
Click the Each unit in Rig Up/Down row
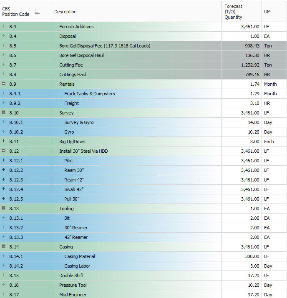click(x=269, y=142)
